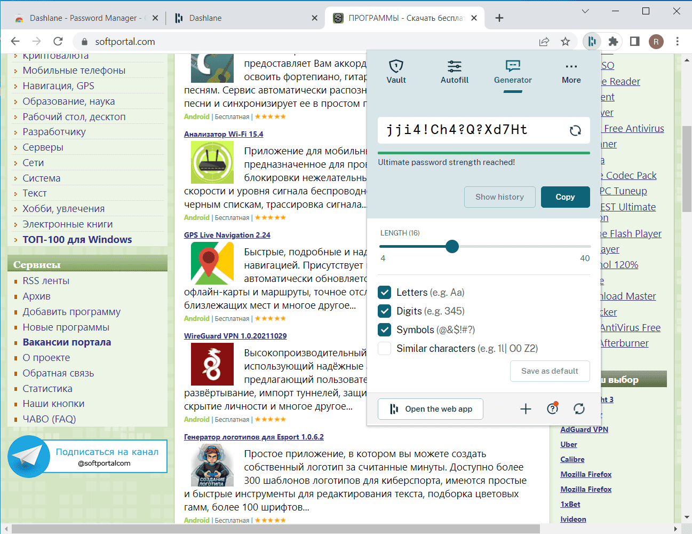The width and height of the screenshot is (692, 534).
Task: Show password history
Action: pyautogui.click(x=499, y=197)
